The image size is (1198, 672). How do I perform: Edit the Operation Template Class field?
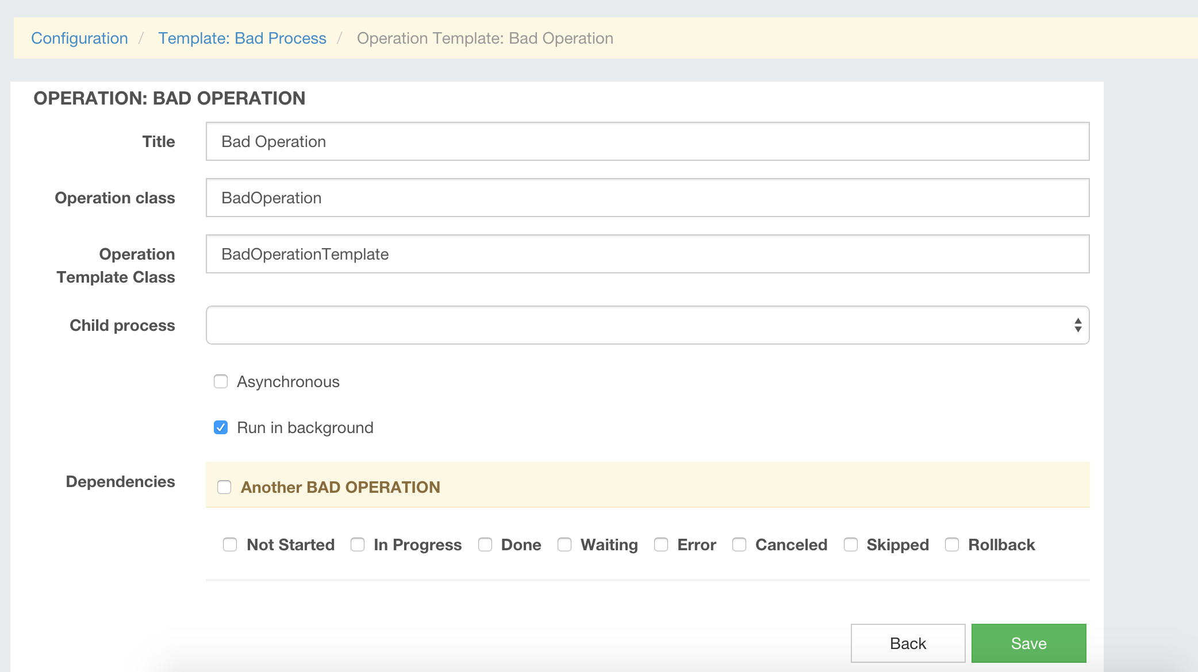click(647, 254)
